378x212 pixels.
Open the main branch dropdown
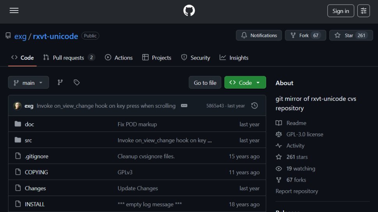pyautogui.click(x=28, y=82)
